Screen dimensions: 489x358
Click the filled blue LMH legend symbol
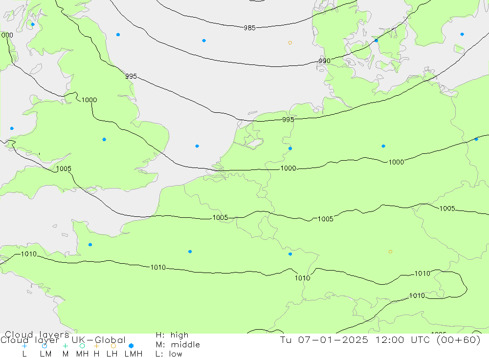(x=131, y=346)
